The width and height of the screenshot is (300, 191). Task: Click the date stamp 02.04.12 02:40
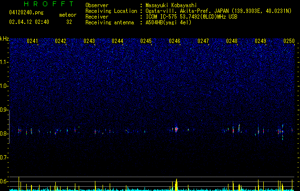click(x=29, y=22)
